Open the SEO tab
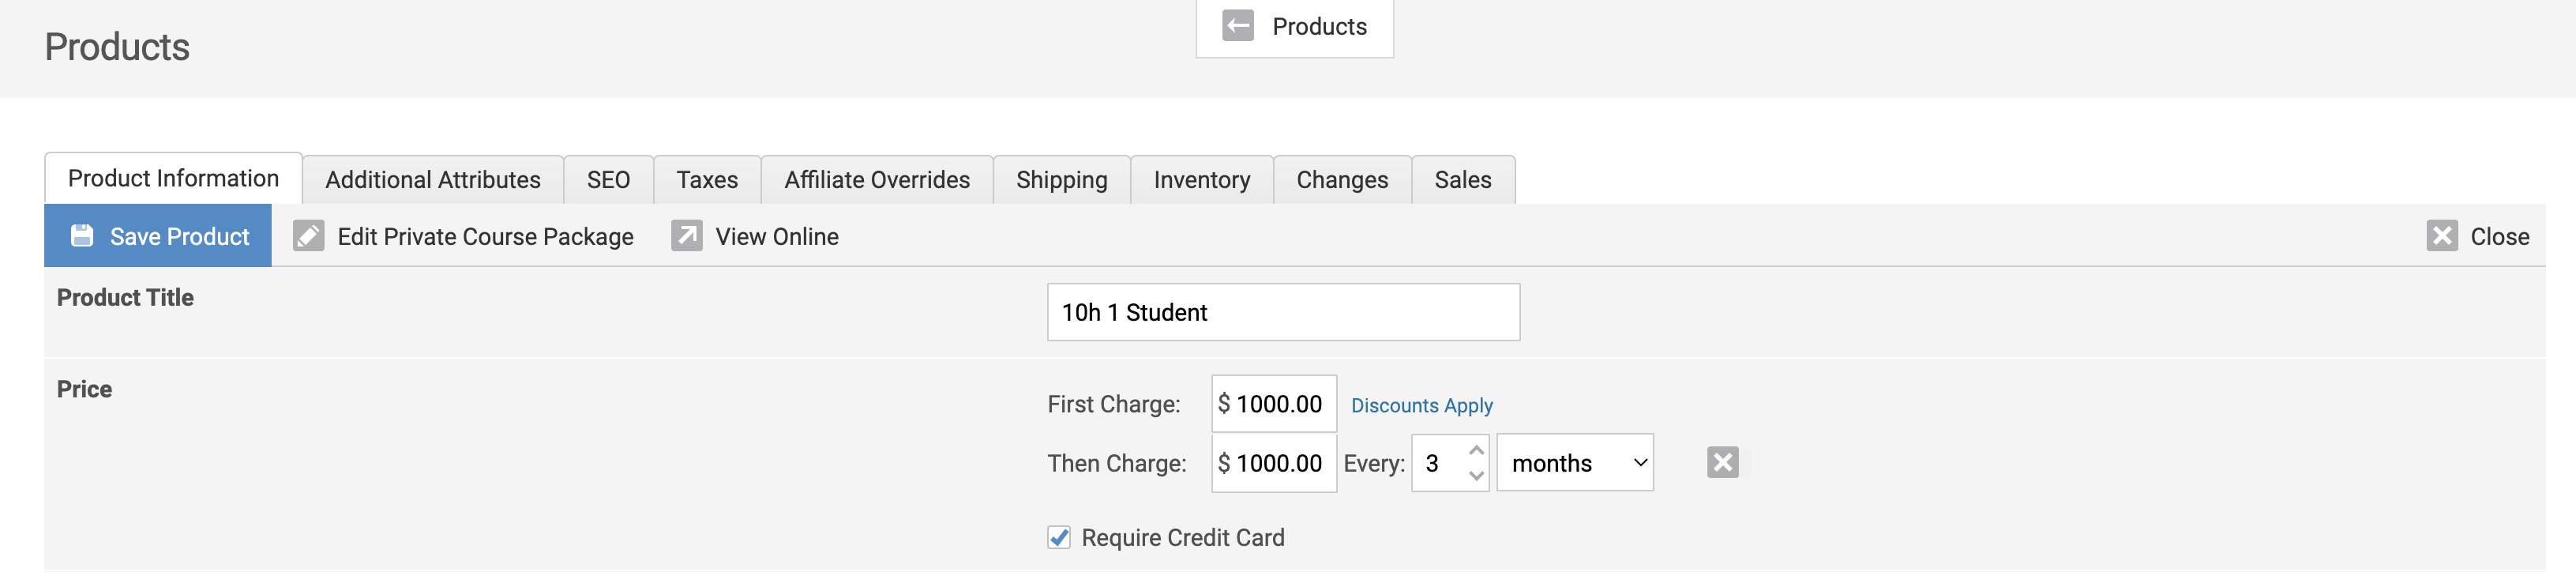Screen dimensions: 2576x572 608,180
